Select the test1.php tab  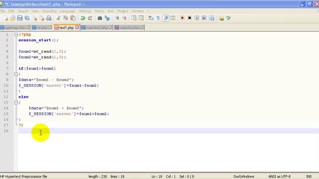[66, 28]
